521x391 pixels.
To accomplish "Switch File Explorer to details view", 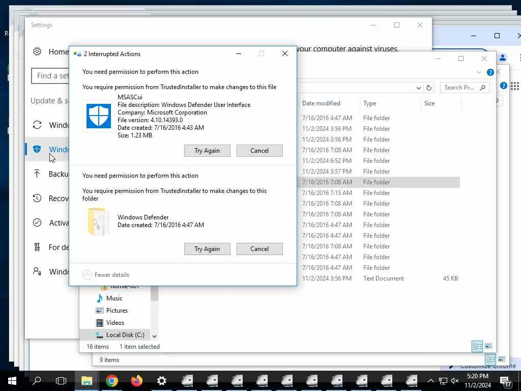I will pos(477,346).
